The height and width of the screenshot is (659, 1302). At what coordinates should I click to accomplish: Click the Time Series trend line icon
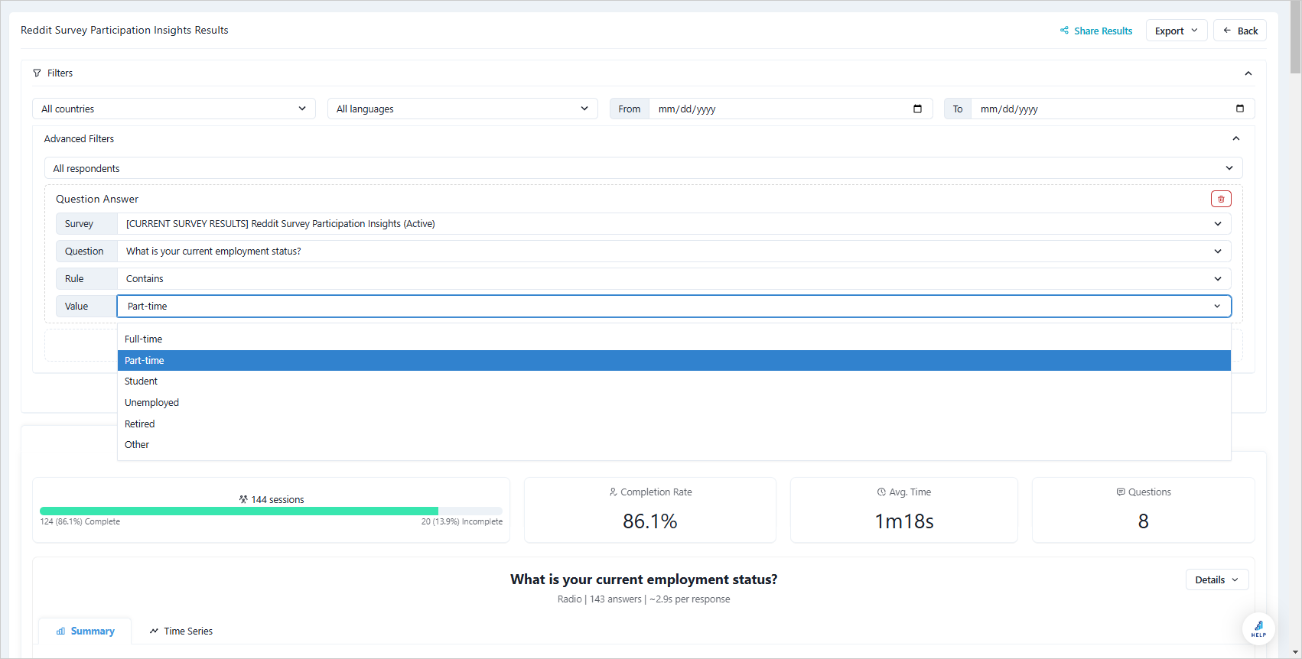[x=154, y=631]
